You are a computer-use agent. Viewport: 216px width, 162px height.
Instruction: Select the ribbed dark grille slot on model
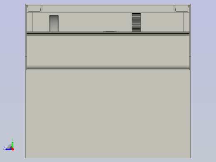136,22
